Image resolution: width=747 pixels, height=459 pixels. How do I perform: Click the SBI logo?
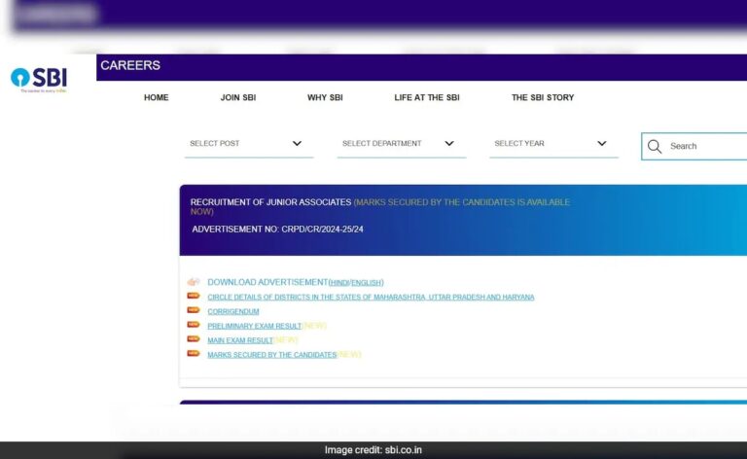coord(39,80)
